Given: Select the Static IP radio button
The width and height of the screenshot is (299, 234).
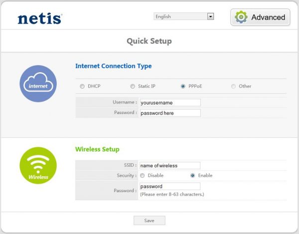Looking at the screenshot, I should pyautogui.click(x=133, y=86).
